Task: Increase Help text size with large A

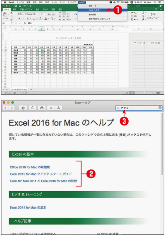Action: (58, 108)
